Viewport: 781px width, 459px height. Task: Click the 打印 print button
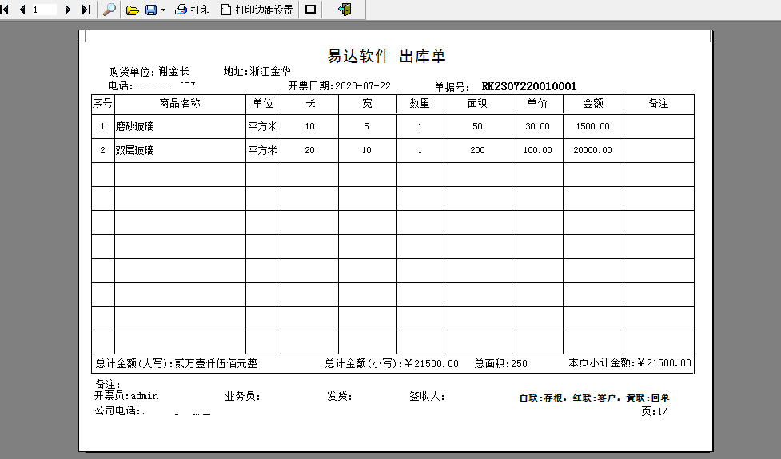pyautogui.click(x=193, y=10)
